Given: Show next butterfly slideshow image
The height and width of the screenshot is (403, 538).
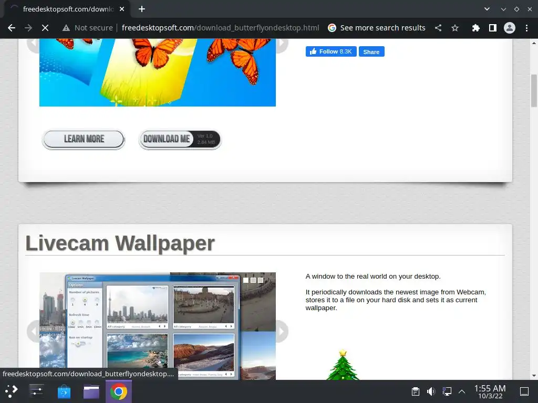Looking at the screenshot, I should click(x=282, y=44).
